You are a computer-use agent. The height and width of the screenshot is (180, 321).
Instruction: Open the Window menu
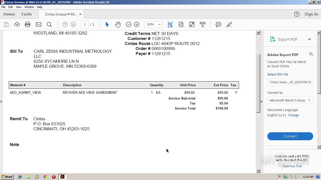tap(29, 7)
